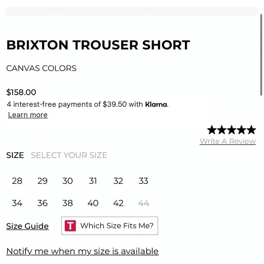Select size 38

click(x=67, y=203)
